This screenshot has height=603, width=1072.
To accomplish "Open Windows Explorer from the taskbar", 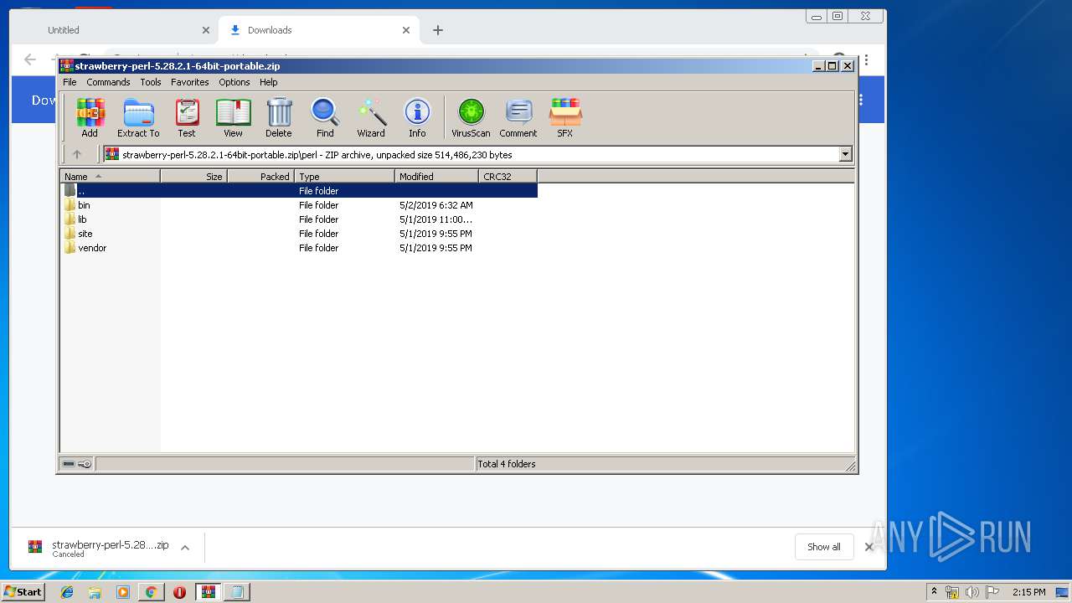I will pos(95,592).
